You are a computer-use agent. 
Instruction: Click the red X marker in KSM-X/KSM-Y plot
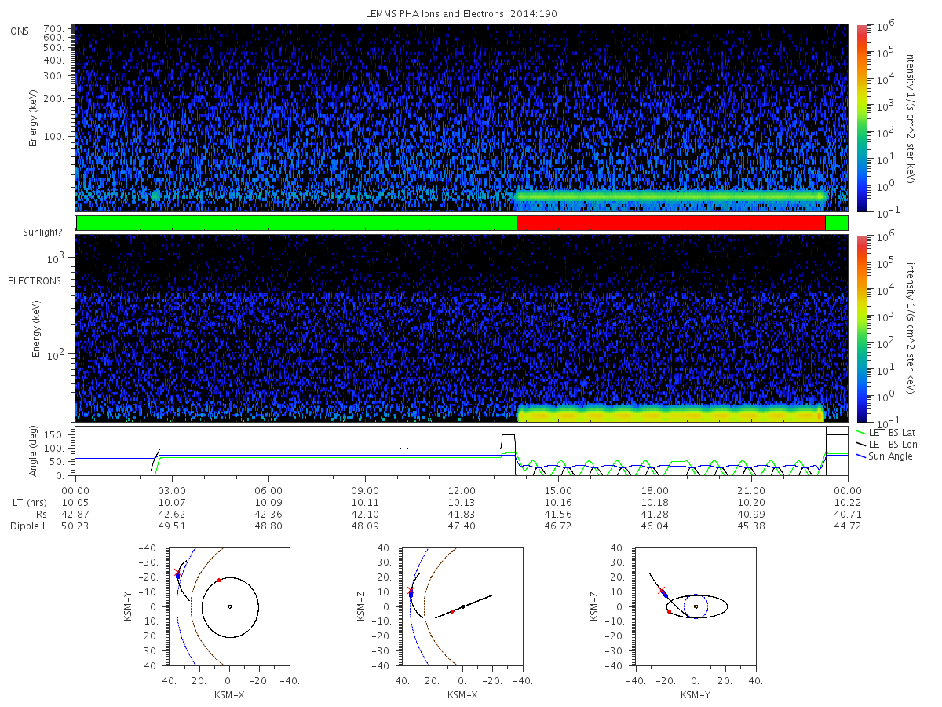coord(177,572)
